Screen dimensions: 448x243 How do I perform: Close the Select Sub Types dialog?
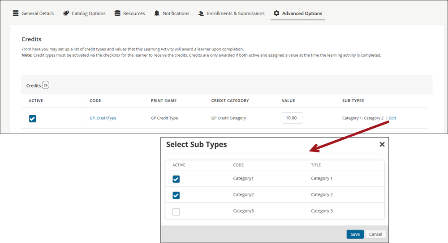click(x=382, y=144)
